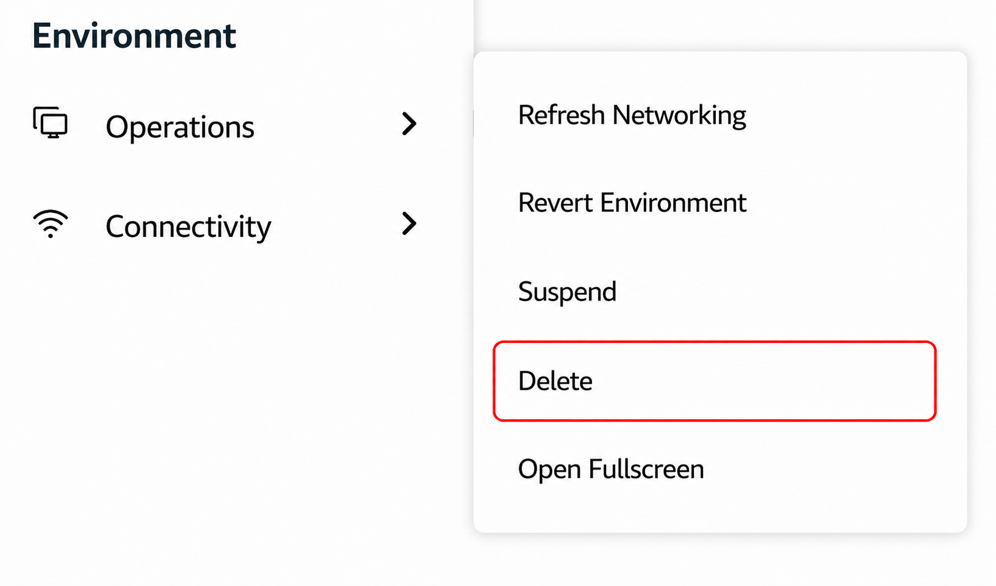The image size is (996, 586).
Task: Expand Operations using its chevron arrow
Action: point(409,124)
